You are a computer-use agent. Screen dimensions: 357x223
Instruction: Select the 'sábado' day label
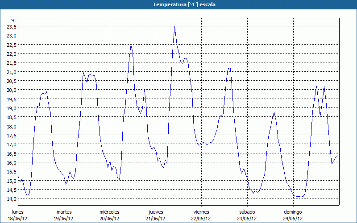(247, 212)
